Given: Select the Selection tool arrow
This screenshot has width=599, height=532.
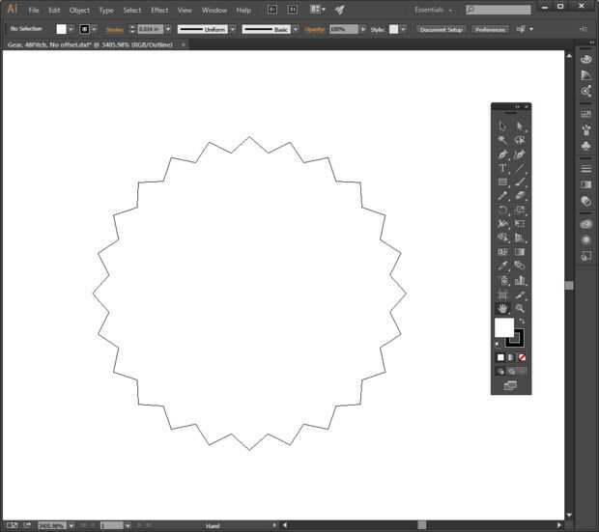Looking at the screenshot, I should (502, 126).
